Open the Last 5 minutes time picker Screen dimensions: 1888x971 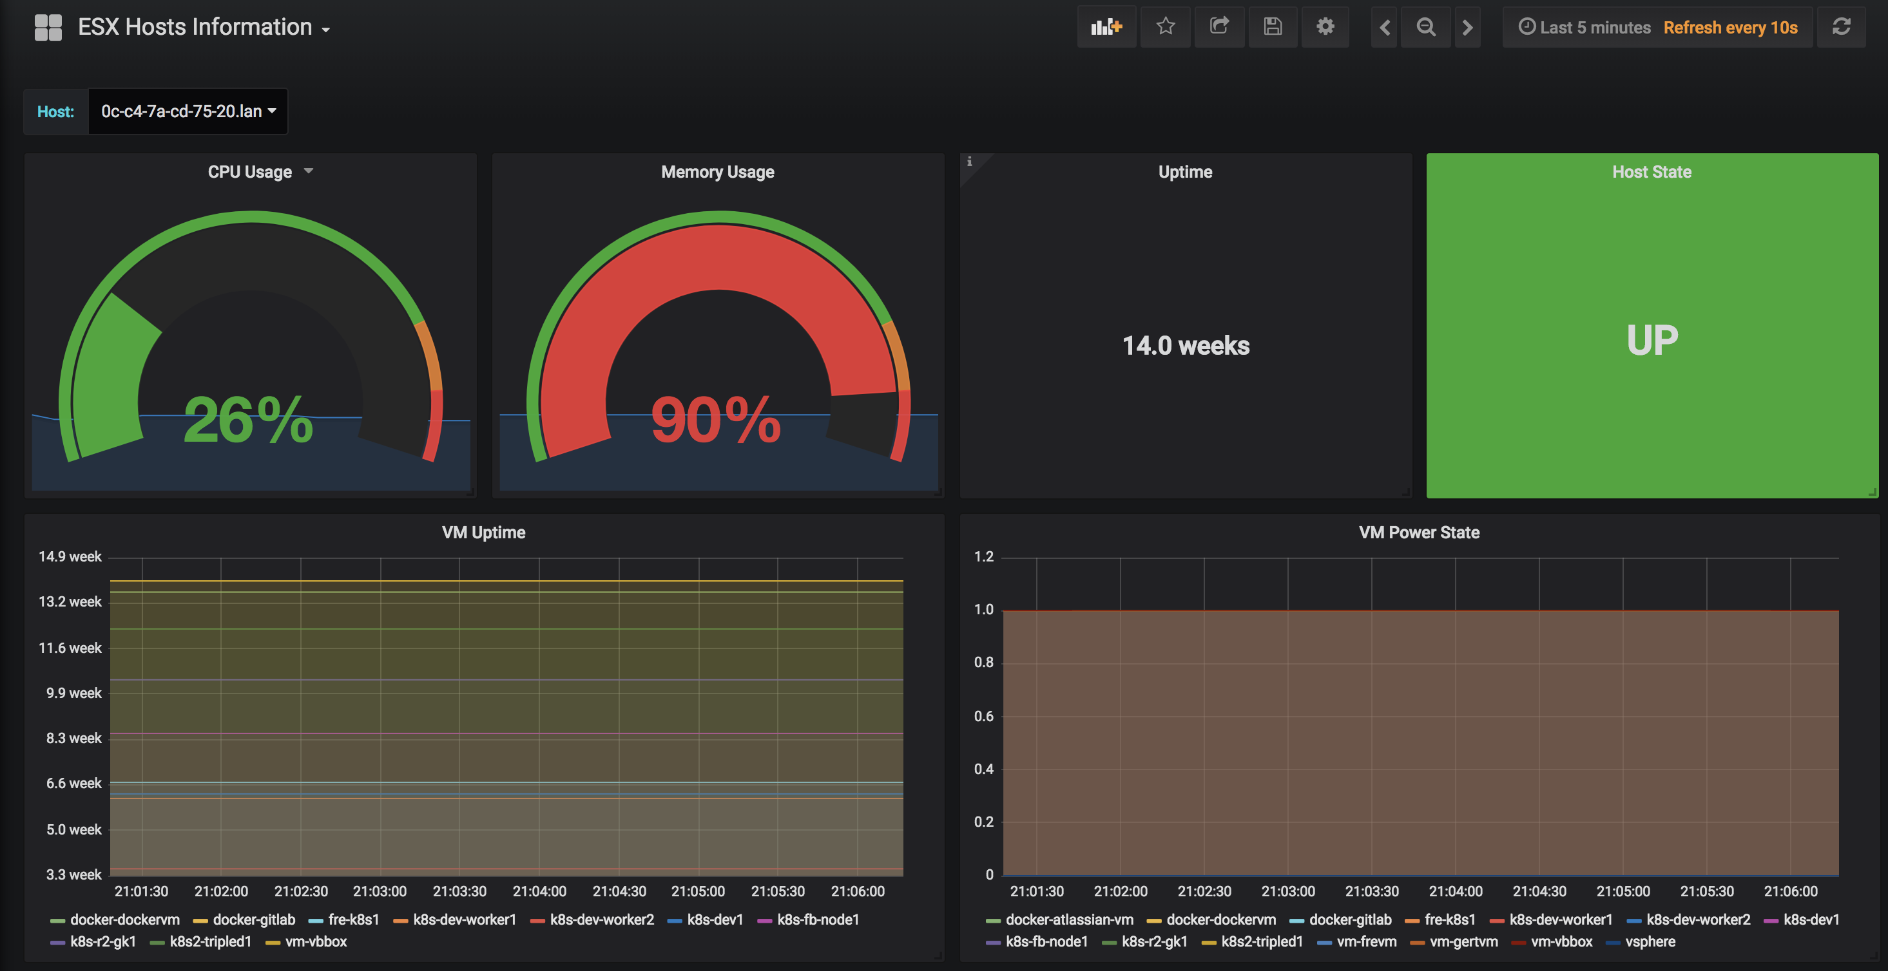click(x=1585, y=28)
